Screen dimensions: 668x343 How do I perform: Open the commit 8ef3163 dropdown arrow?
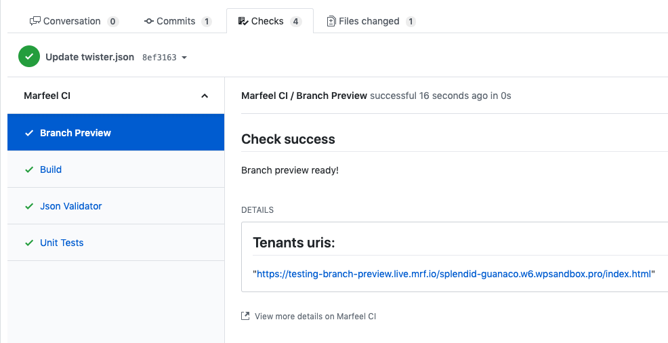click(x=184, y=58)
